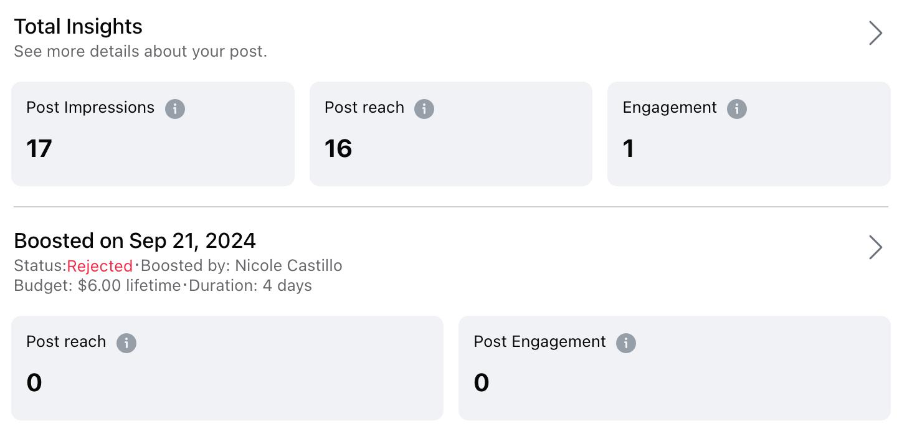Click the "Duration: 4 days" label
Viewport: 907px width, 436px height.
click(x=250, y=286)
